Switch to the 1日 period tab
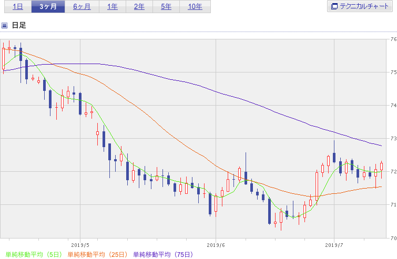This screenshot has height=259, width=397. pos(18,7)
